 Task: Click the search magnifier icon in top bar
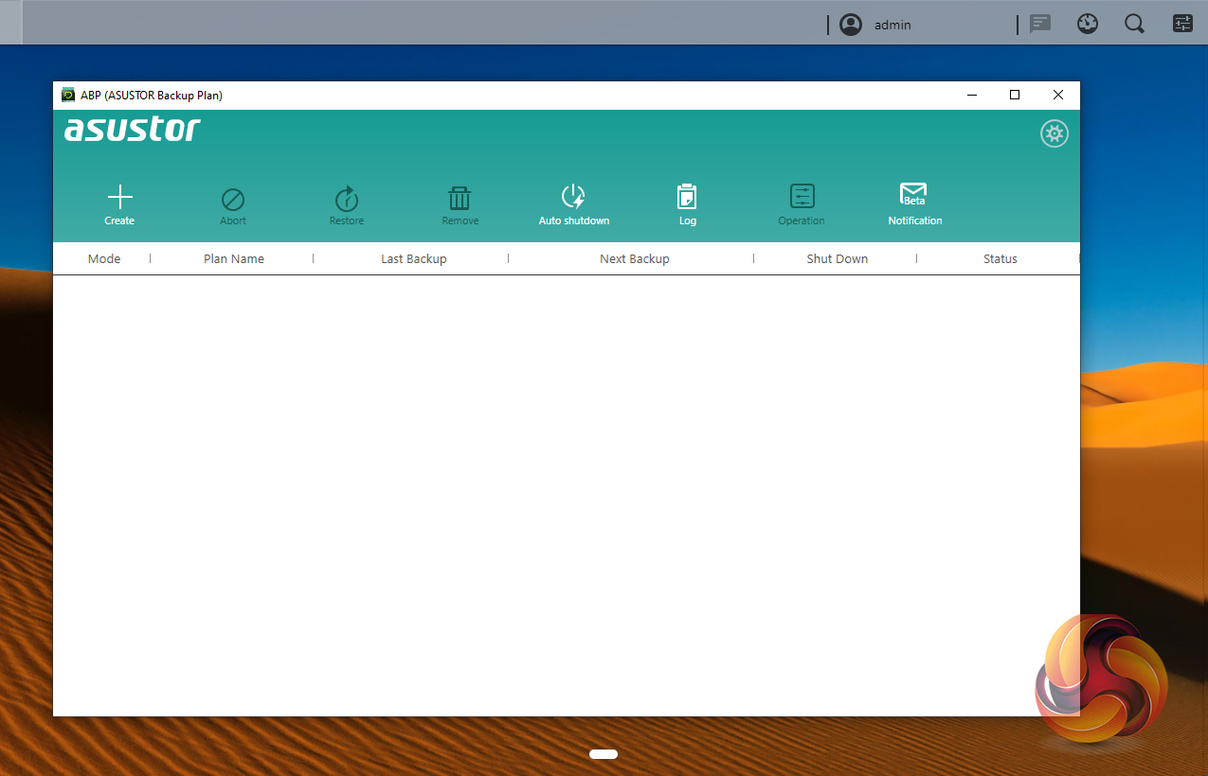click(1134, 24)
